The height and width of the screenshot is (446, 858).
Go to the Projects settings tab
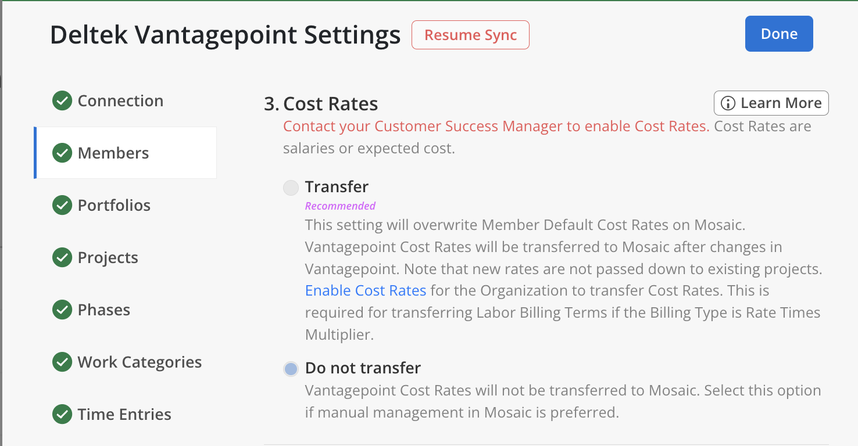(108, 258)
